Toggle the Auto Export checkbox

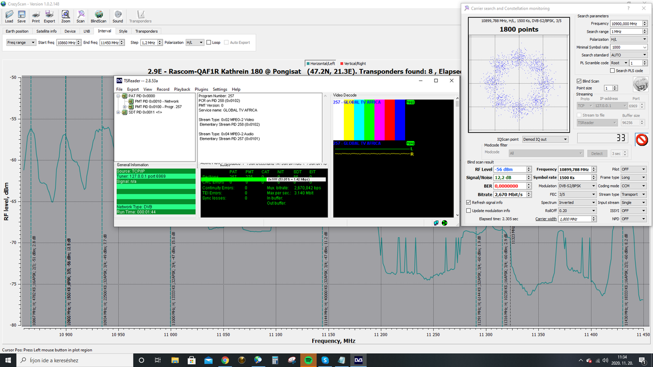click(227, 42)
